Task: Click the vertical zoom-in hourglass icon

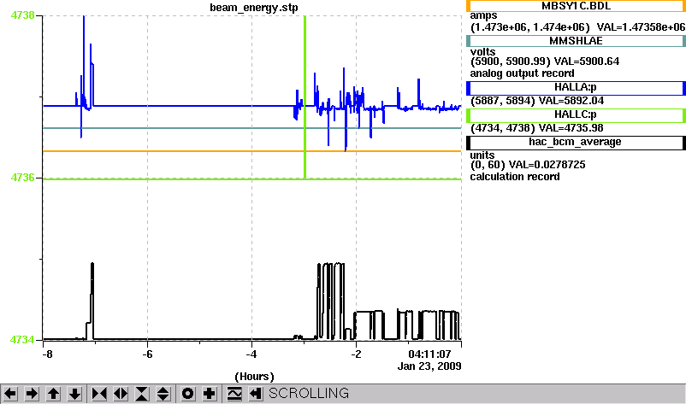Action: coord(142,394)
